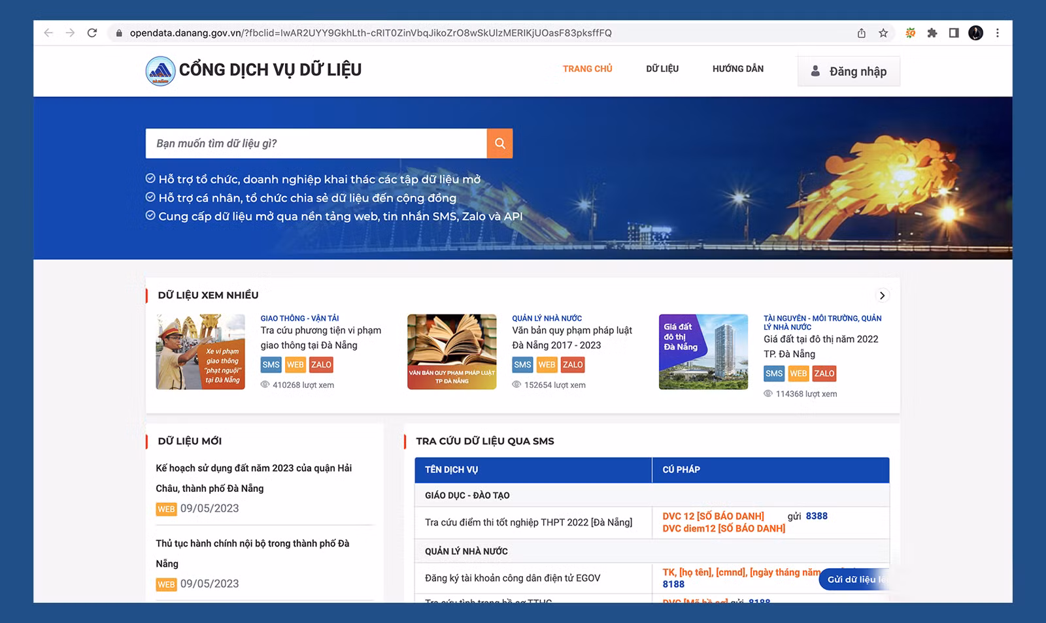This screenshot has height=623, width=1046.
Task: Bookmark this page with the star icon
Action: tap(883, 33)
